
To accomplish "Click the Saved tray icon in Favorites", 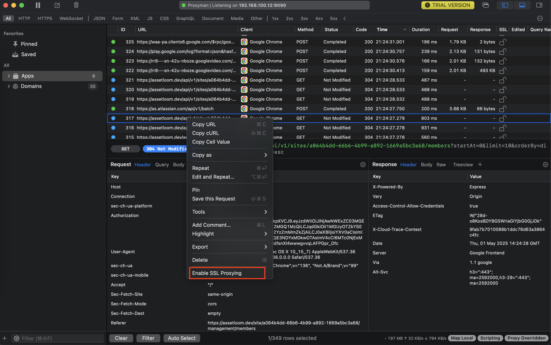I will [x=15, y=54].
